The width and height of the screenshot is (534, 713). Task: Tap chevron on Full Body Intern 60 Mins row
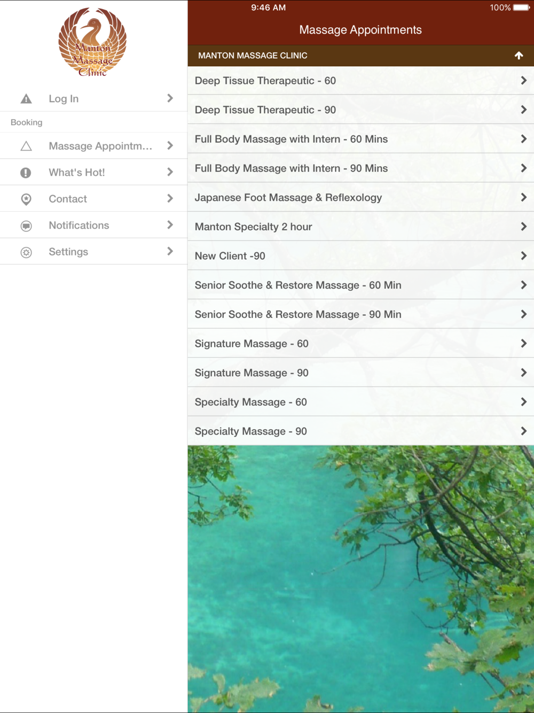point(523,139)
